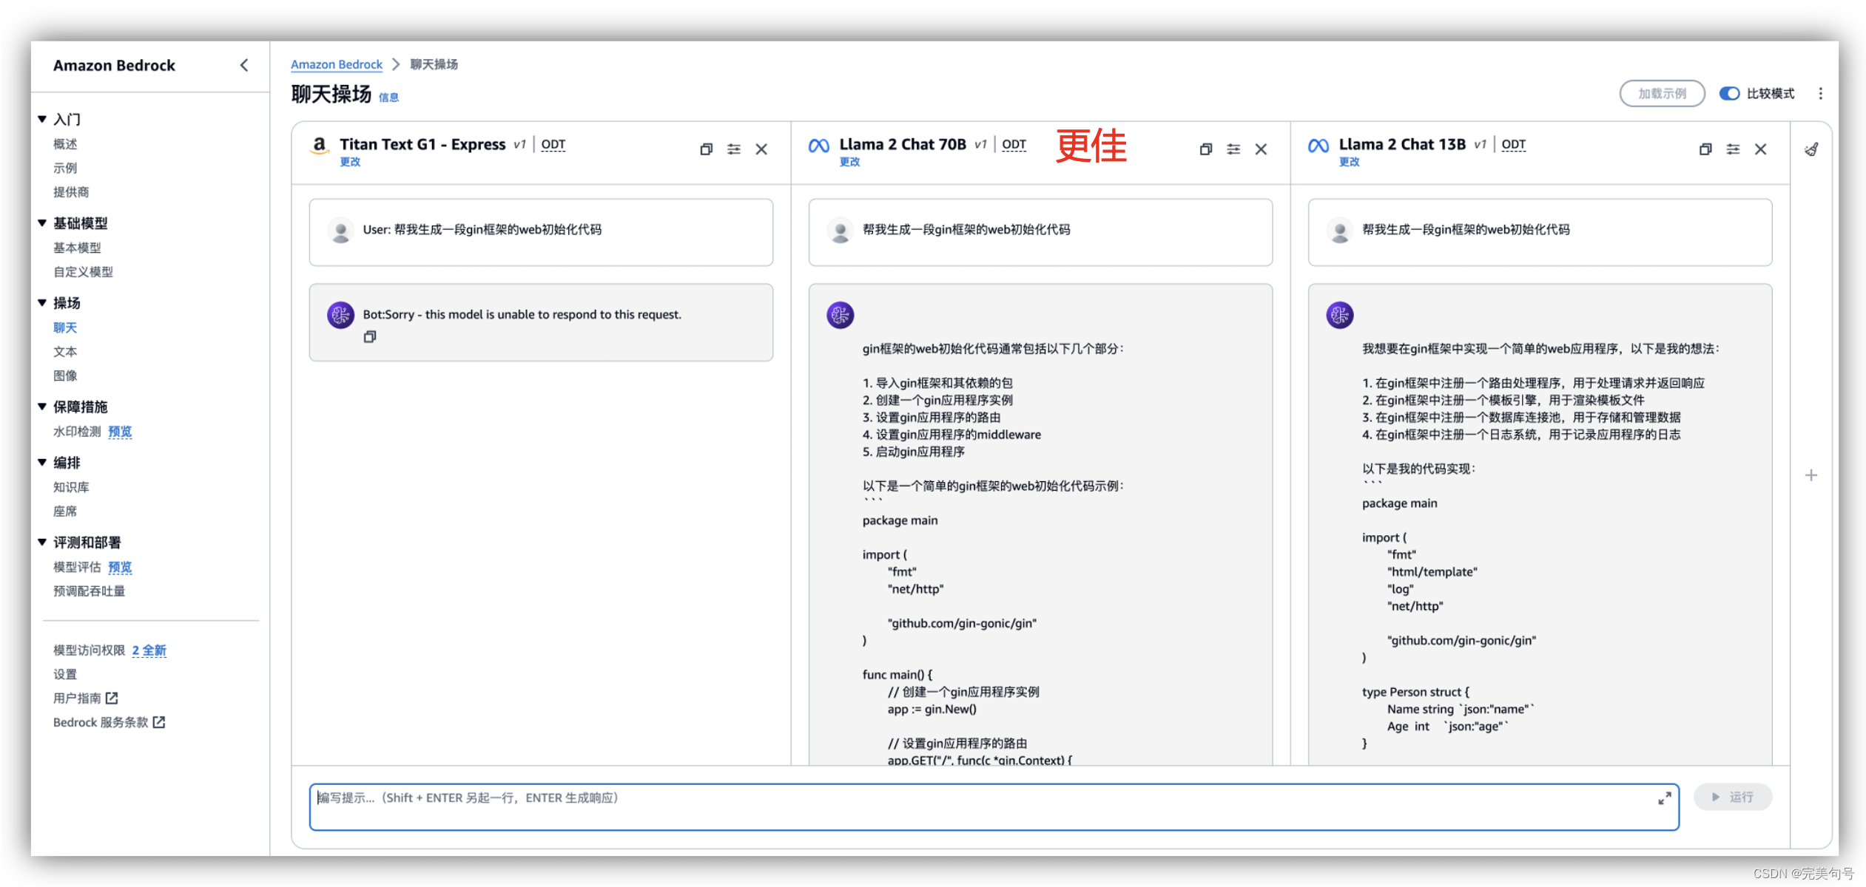Click the Amazon Bedrock breadcrumb link
Image resolution: width=1866 pixels, height=887 pixels.
click(337, 64)
